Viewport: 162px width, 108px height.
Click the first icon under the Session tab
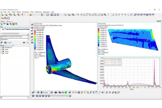pyautogui.click(x=2, y=24)
